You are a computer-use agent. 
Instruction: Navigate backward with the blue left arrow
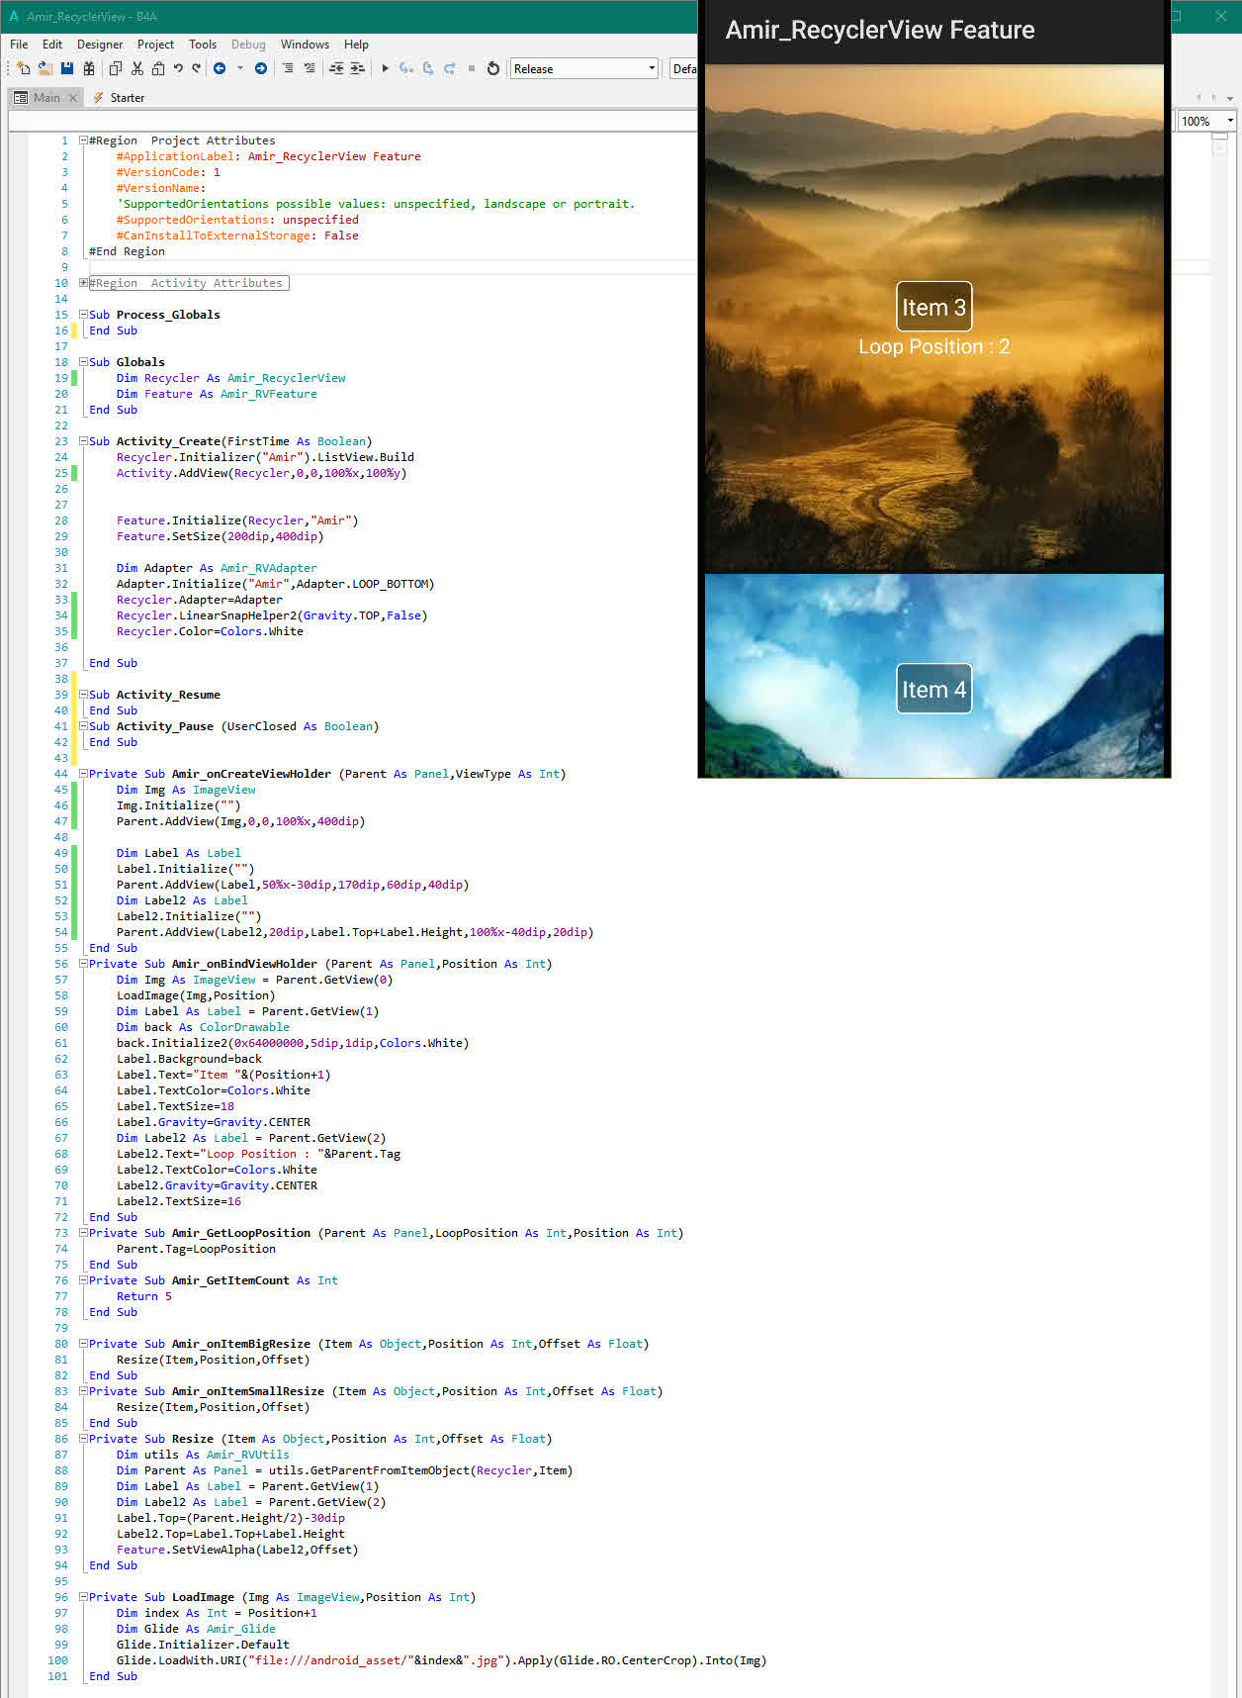tap(220, 68)
